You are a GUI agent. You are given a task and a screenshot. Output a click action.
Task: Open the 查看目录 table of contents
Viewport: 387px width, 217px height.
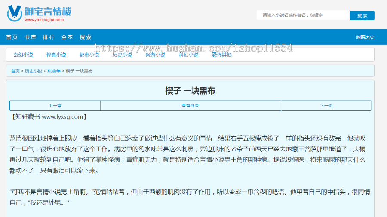(190, 106)
